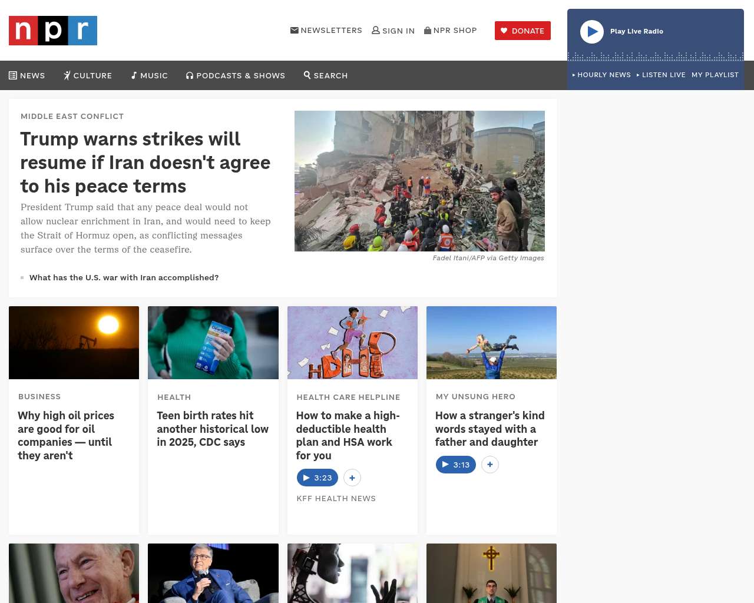Play the 3:13 unsung hero audio
Viewport: 754px width, 603px height.
[456, 465]
